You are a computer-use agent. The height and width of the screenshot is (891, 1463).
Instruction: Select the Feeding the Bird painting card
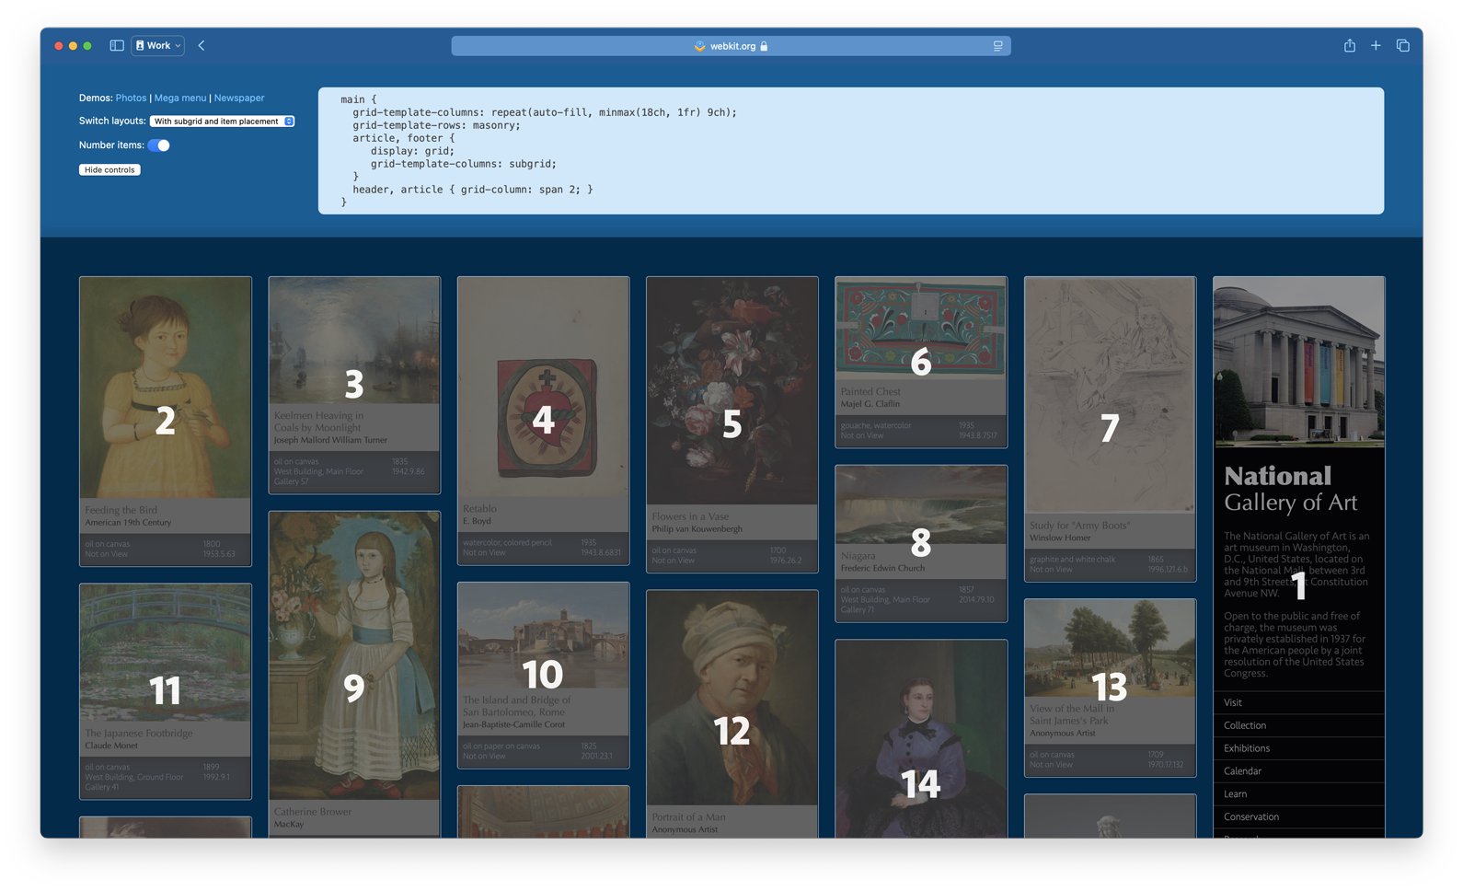pyautogui.click(x=166, y=422)
